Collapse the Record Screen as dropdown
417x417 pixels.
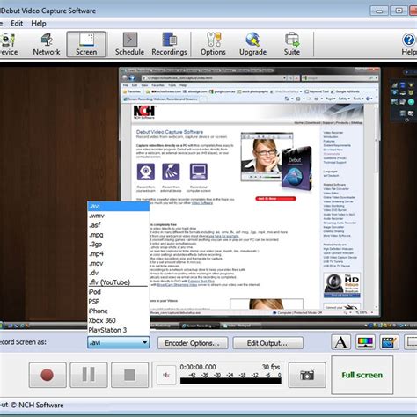tap(144, 342)
